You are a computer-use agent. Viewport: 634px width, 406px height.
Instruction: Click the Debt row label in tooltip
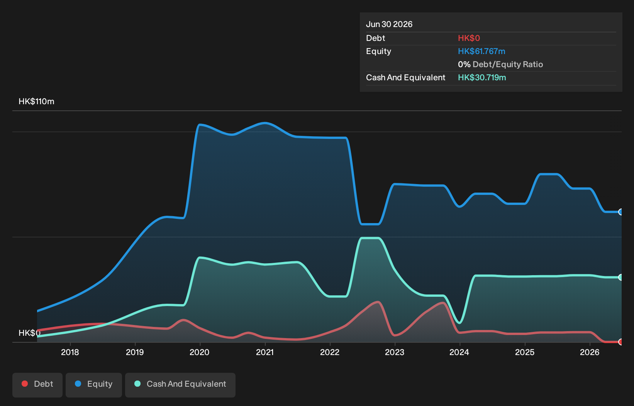coord(376,38)
